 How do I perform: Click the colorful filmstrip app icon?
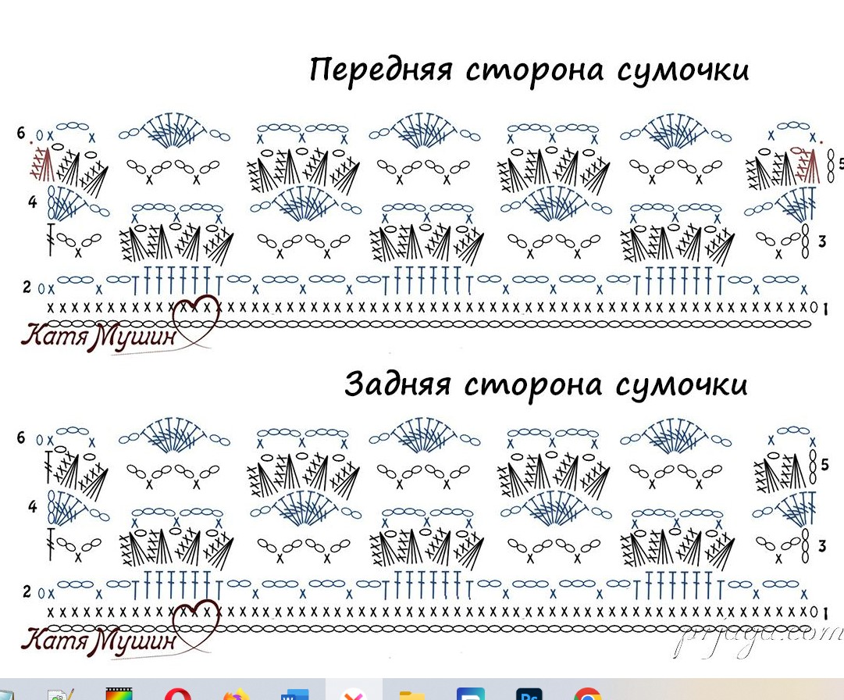pos(119,694)
